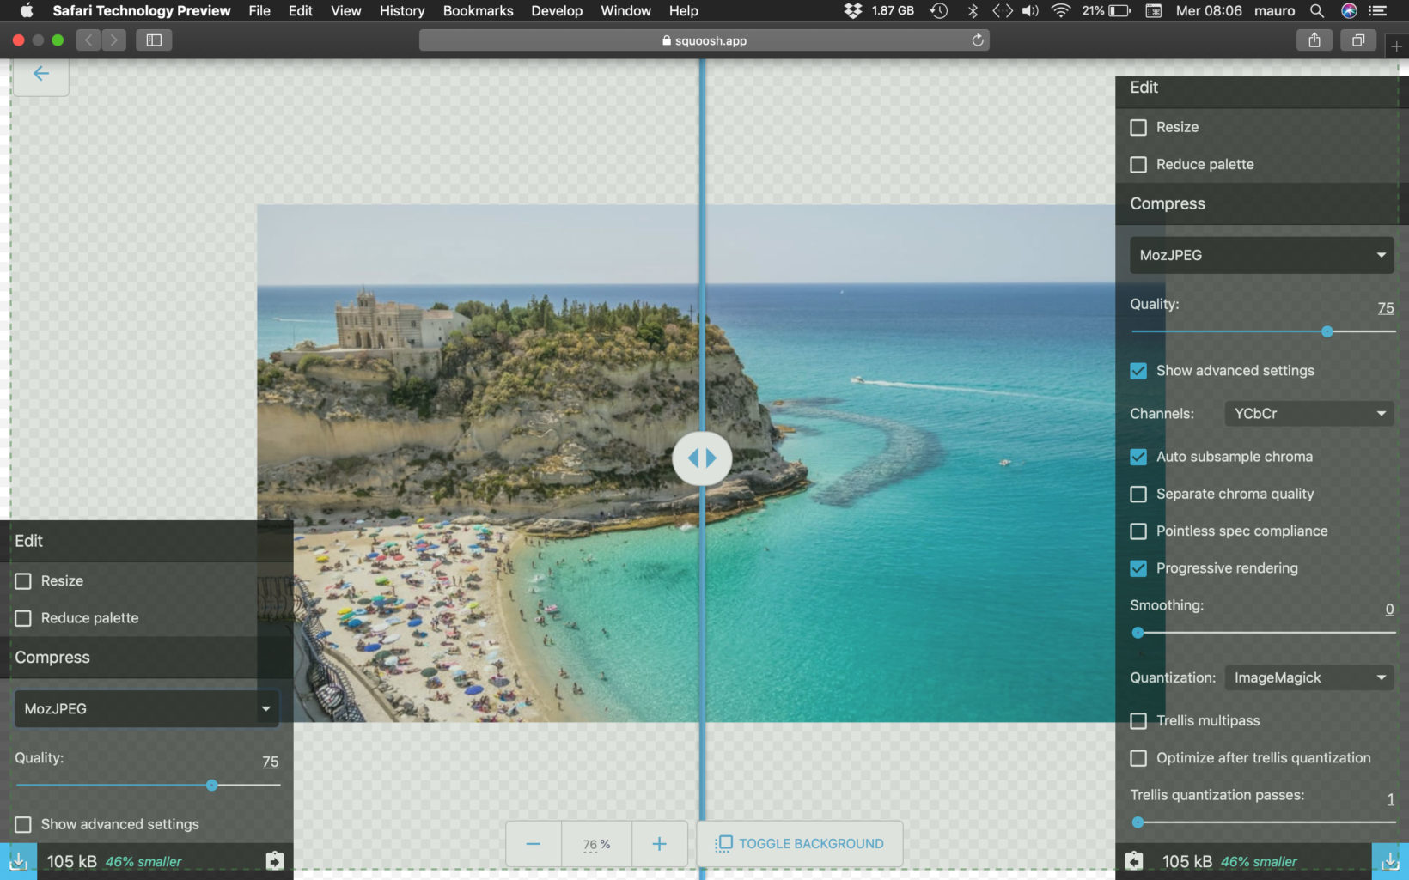
Task: Enable Reduce palette in the left panel
Action: [23, 618]
